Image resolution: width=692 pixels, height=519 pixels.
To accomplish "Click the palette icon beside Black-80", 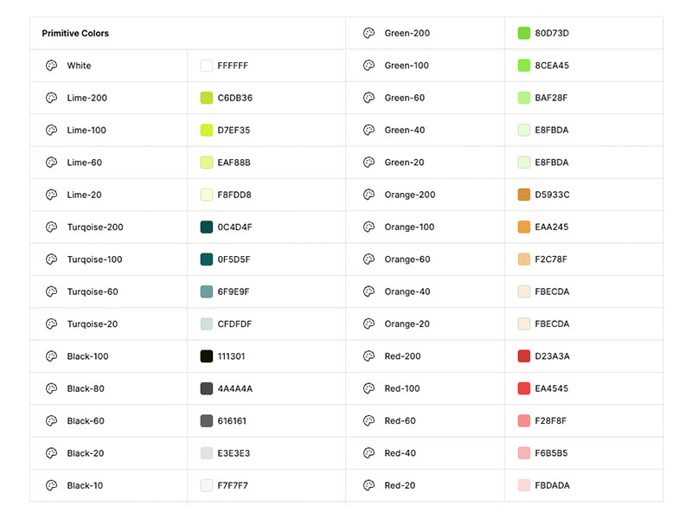I will click(x=51, y=388).
